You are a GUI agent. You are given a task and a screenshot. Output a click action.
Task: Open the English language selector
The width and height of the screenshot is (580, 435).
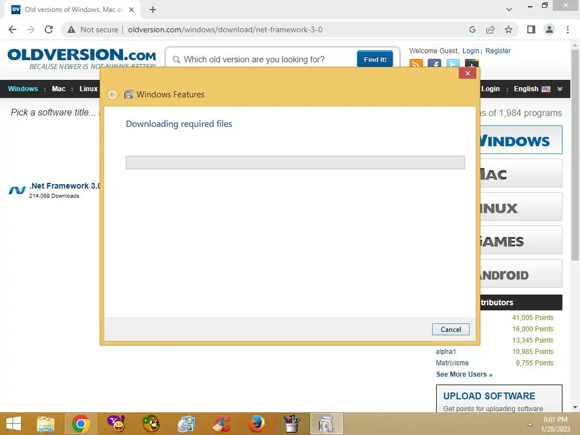[x=531, y=89]
